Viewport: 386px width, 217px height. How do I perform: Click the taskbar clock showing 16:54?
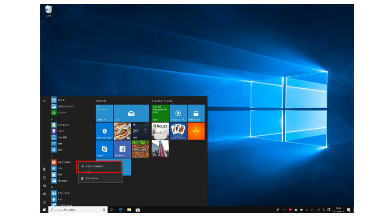coord(339,210)
